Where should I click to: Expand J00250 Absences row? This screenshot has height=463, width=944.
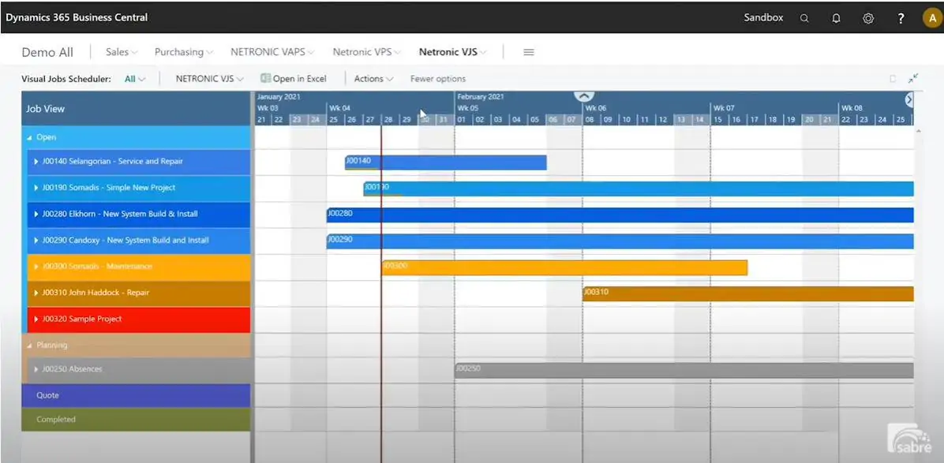tap(37, 369)
